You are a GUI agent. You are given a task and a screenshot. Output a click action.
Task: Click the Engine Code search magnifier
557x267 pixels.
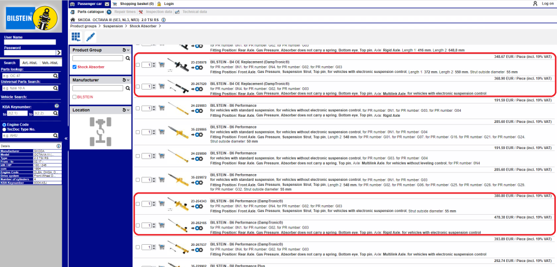[56, 136]
